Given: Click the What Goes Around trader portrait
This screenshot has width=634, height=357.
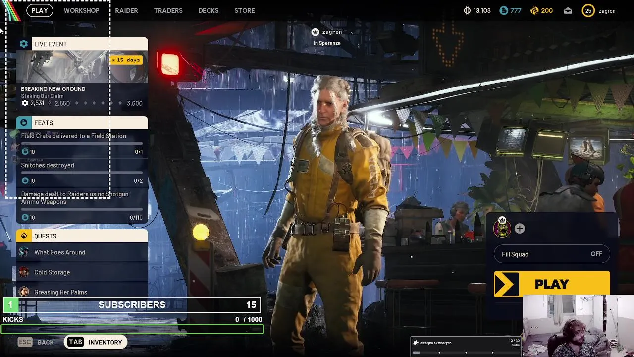Looking at the screenshot, I should [24, 252].
